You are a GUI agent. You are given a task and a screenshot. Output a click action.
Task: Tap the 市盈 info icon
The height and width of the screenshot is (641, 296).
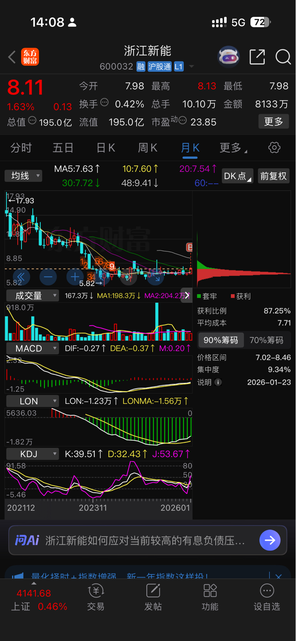[x=182, y=121]
